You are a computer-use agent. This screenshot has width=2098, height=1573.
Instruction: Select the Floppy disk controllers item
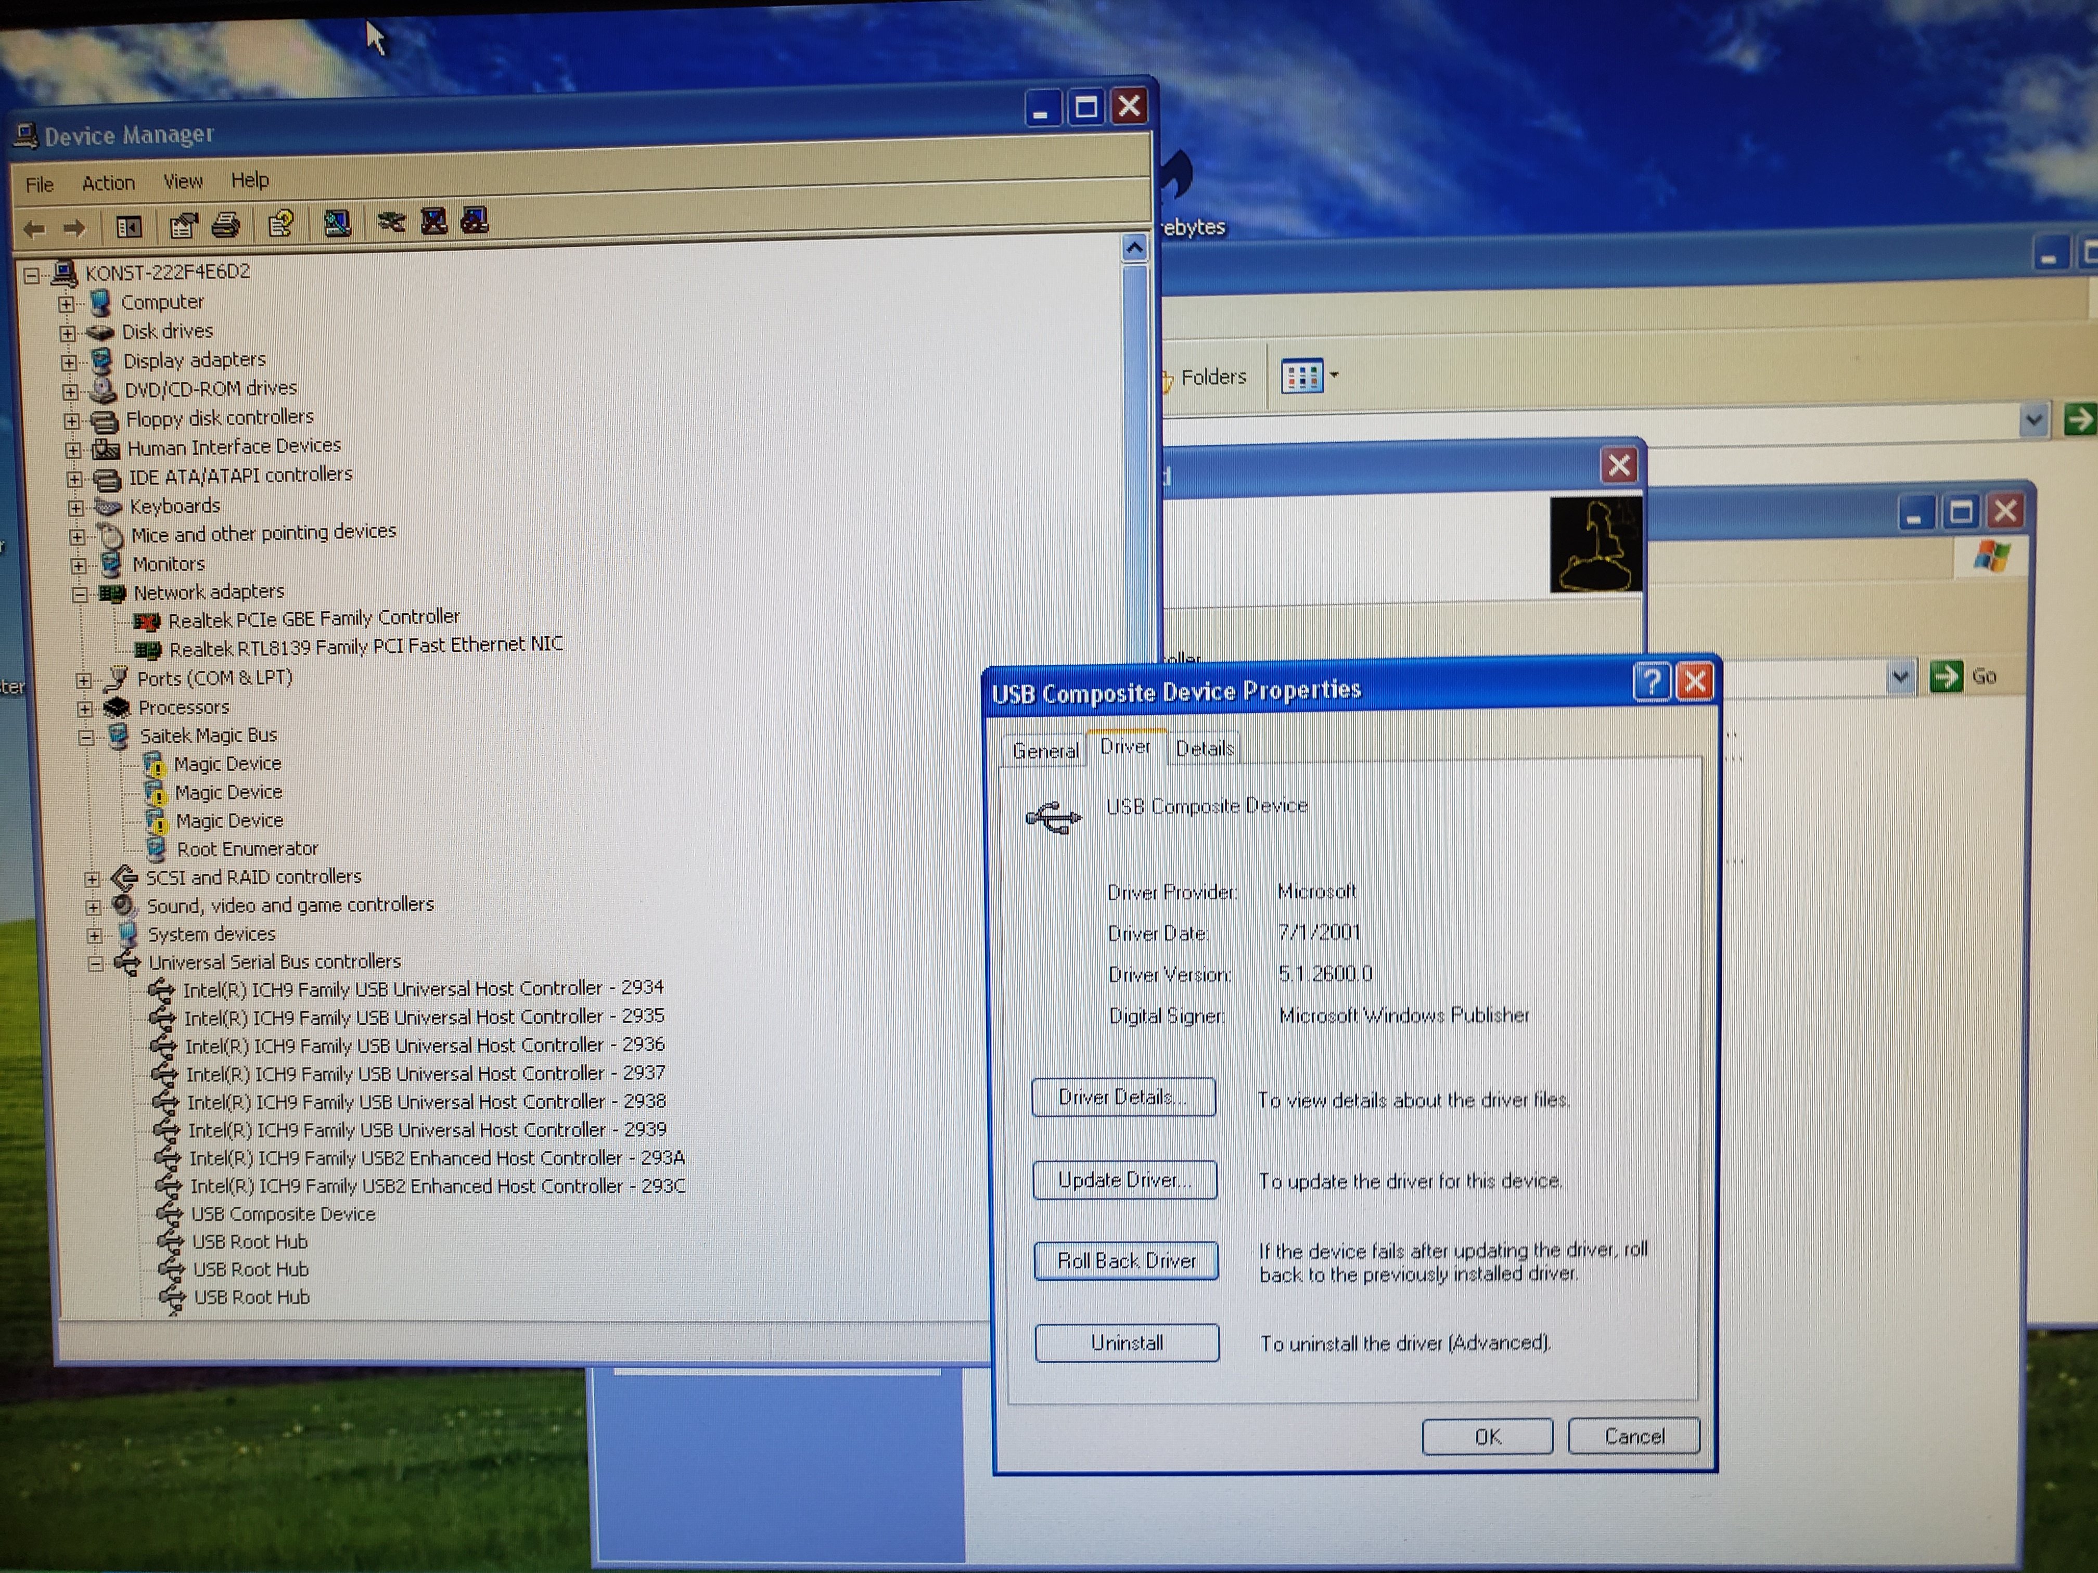[220, 418]
